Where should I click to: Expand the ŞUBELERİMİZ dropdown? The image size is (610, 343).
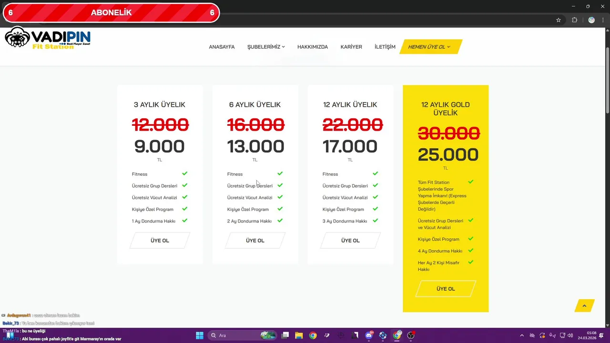(266, 47)
